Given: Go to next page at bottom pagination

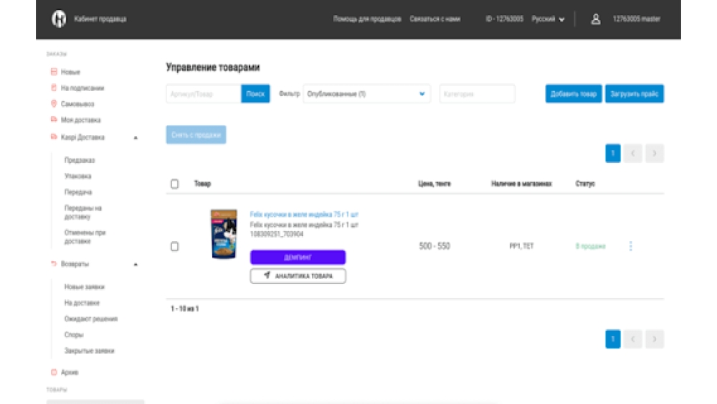Looking at the screenshot, I should [655, 339].
